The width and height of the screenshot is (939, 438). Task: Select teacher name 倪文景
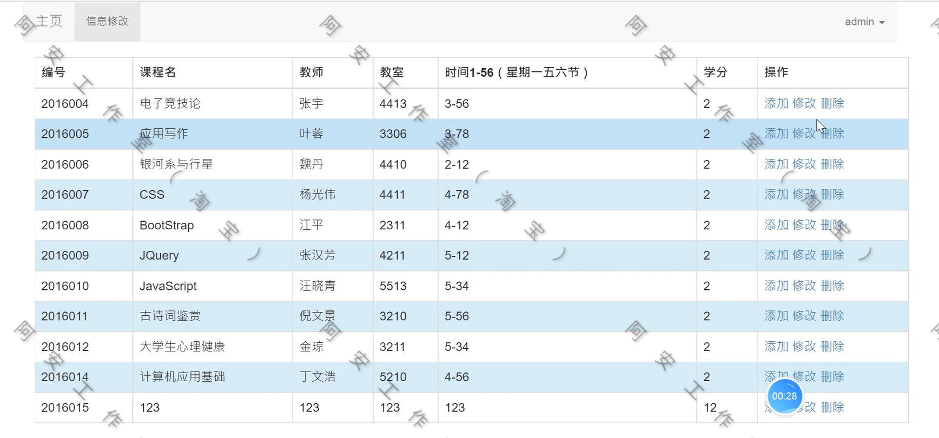(x=318, y=316)
